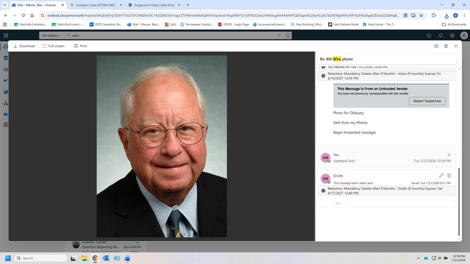This screenshot has width=470, height=264.
Task: Open the Org Explorer icon in left rail
Action: [x=5, y=103]
